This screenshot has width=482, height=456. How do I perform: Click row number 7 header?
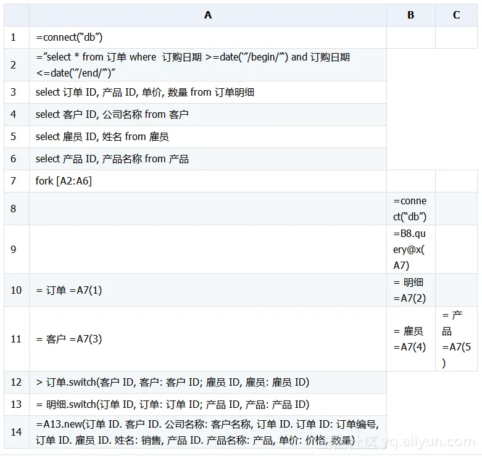coord(17,181)
